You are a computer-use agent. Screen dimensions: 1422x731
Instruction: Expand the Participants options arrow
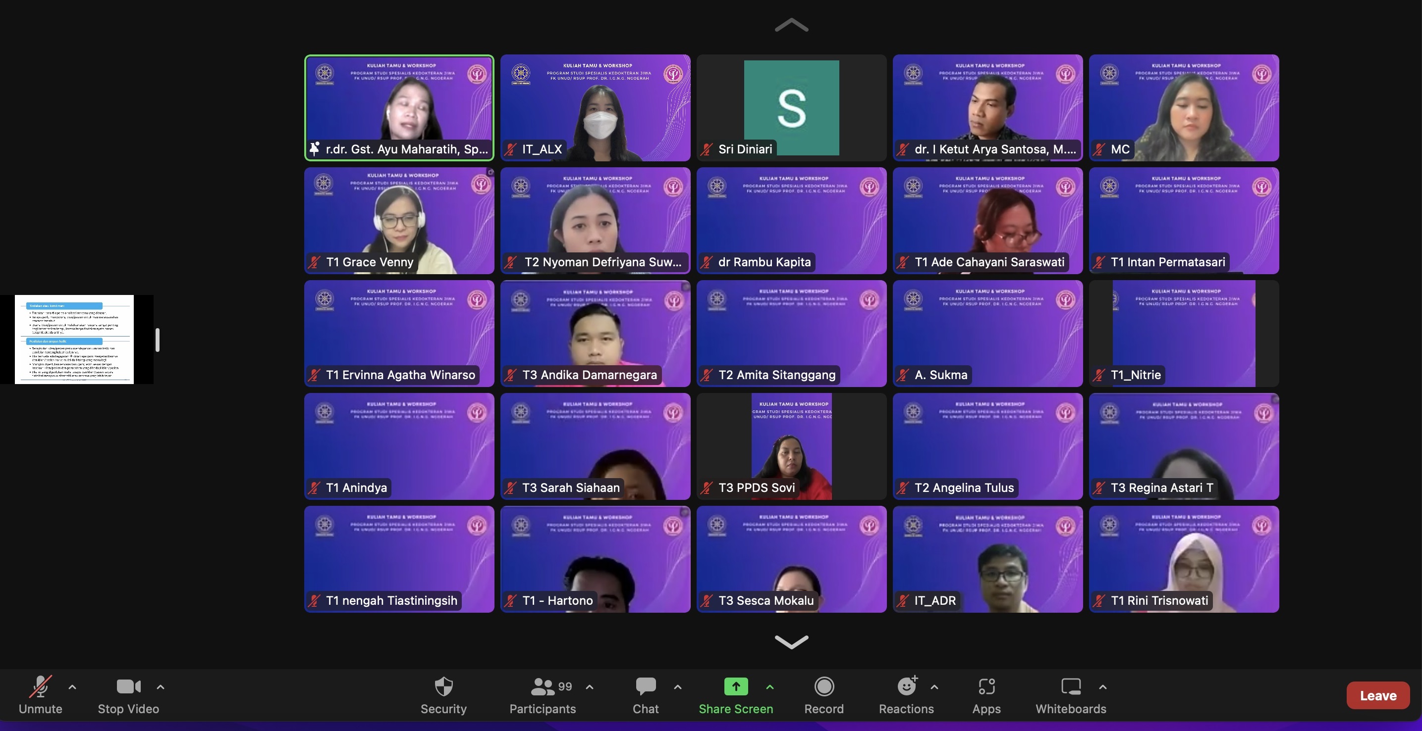point(590,687)
